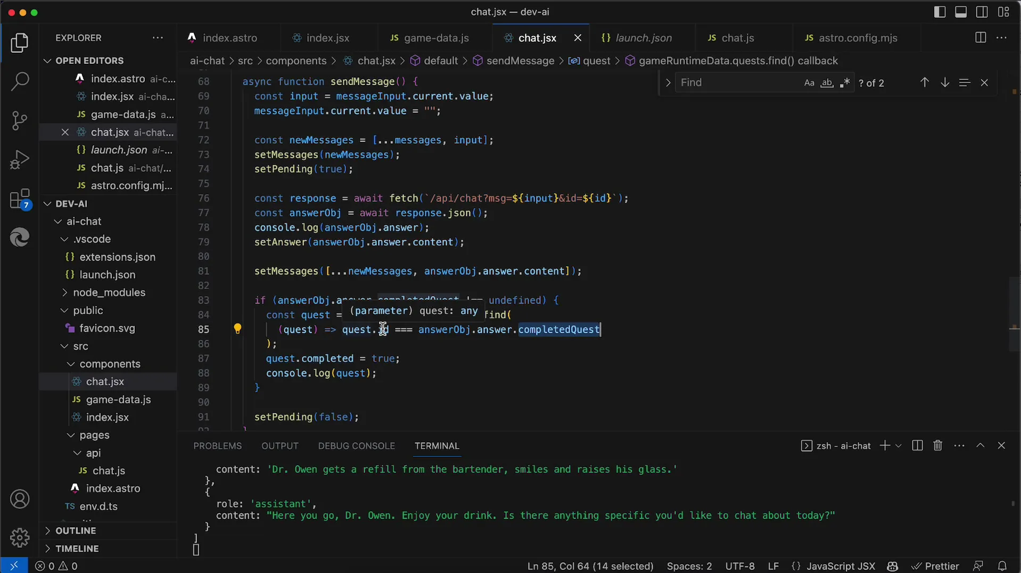Close the chat.jsx editor tab
Viewport: 1021px width, 573px height.
[x=578, y=38]
